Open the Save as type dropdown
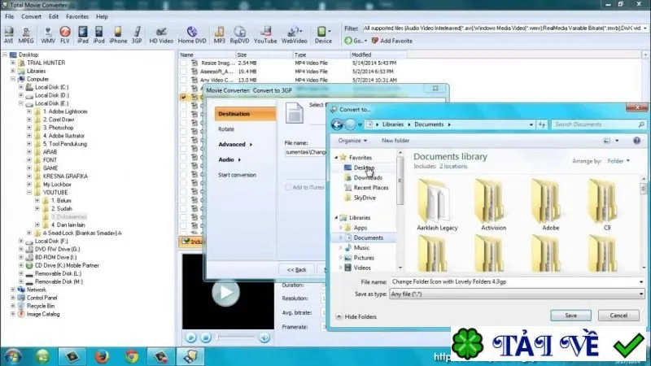This screenshot has width=651, height=366. [x=641, y=294]
